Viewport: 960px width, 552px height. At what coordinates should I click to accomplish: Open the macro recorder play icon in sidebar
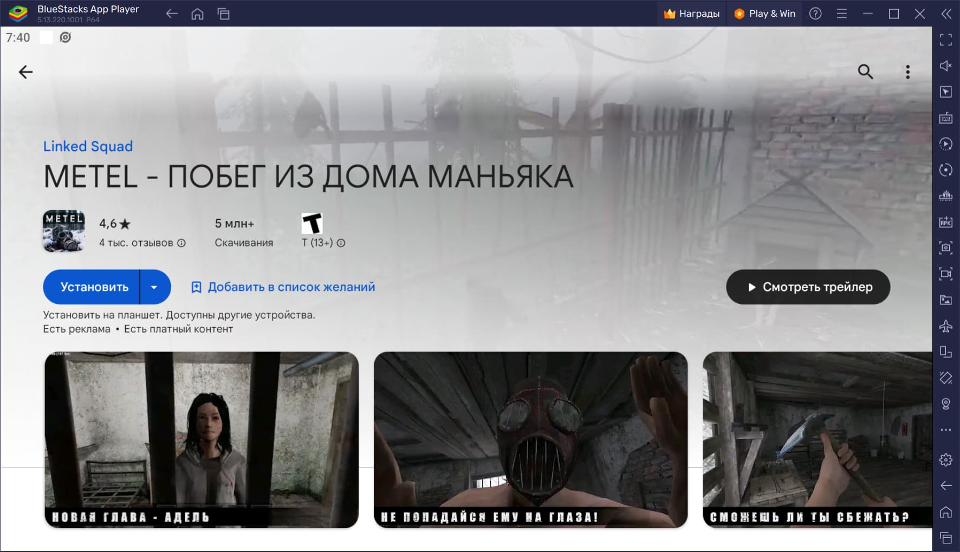coord(946,144)
